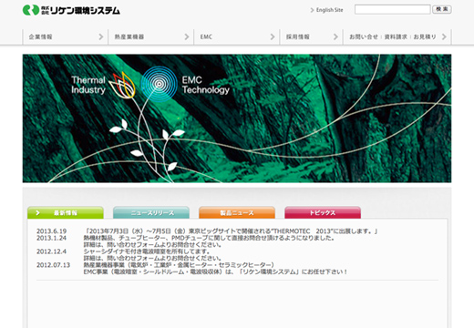Screen dimensions: 474x328
Task: Click the Thermal Industry banner text
Action: (x=88, y=85)
